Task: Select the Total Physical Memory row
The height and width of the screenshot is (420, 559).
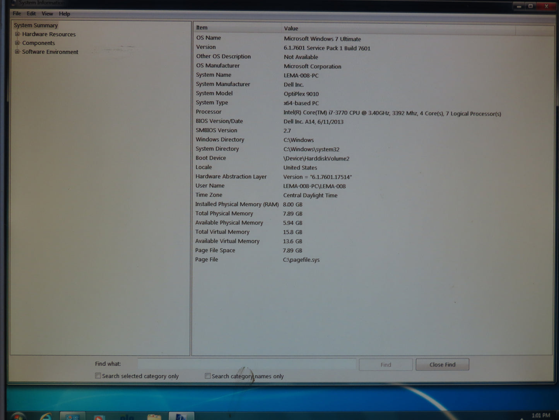Action: point(224,213)
